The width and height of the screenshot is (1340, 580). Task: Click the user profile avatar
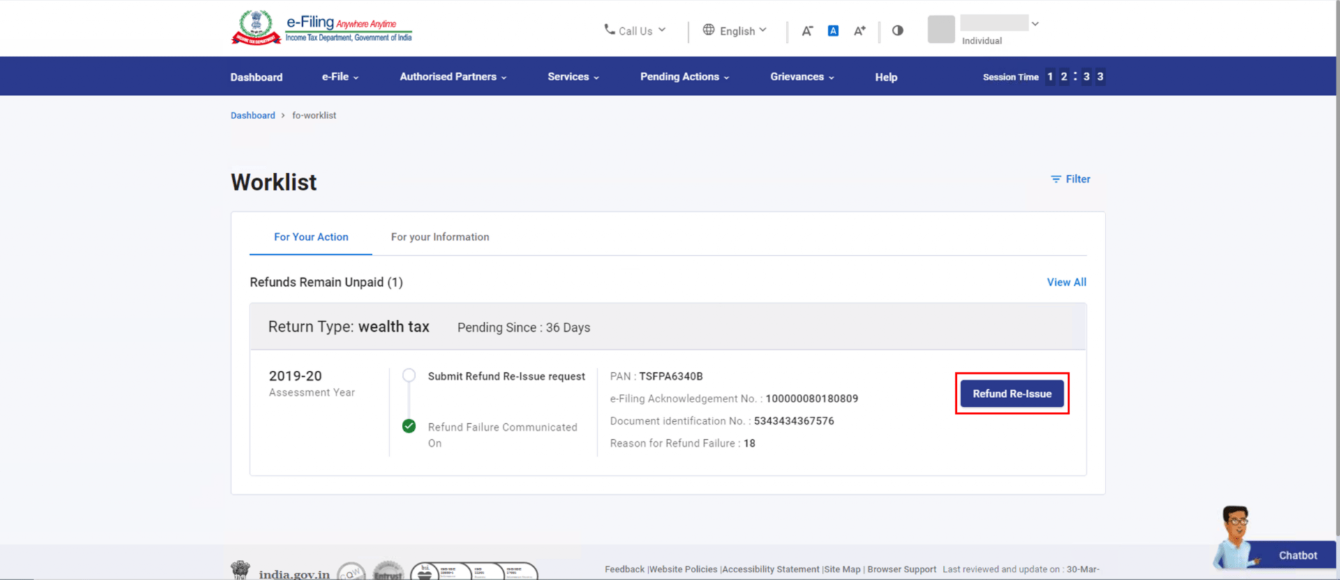[941, 30]
